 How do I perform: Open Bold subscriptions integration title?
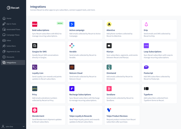click(41, 30)
